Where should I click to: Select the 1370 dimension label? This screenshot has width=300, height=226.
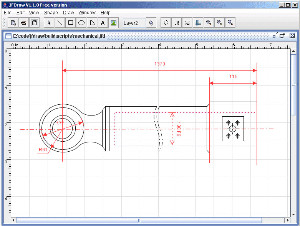(160, 64)
